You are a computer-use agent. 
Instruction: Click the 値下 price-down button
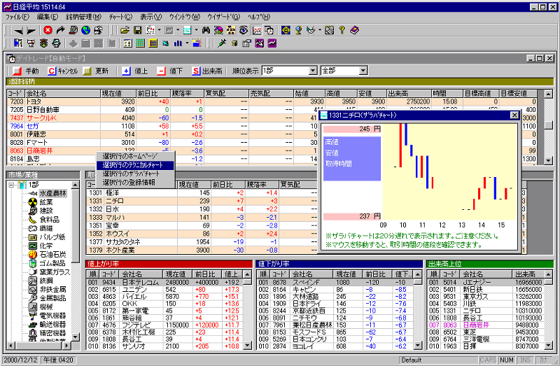(x=169, y=71)
